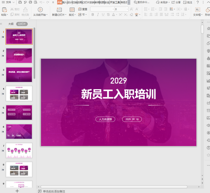The width and height of the screenshot is (210, 193).
Task: Toggle align text left
Action: click(x=145, y=15)
